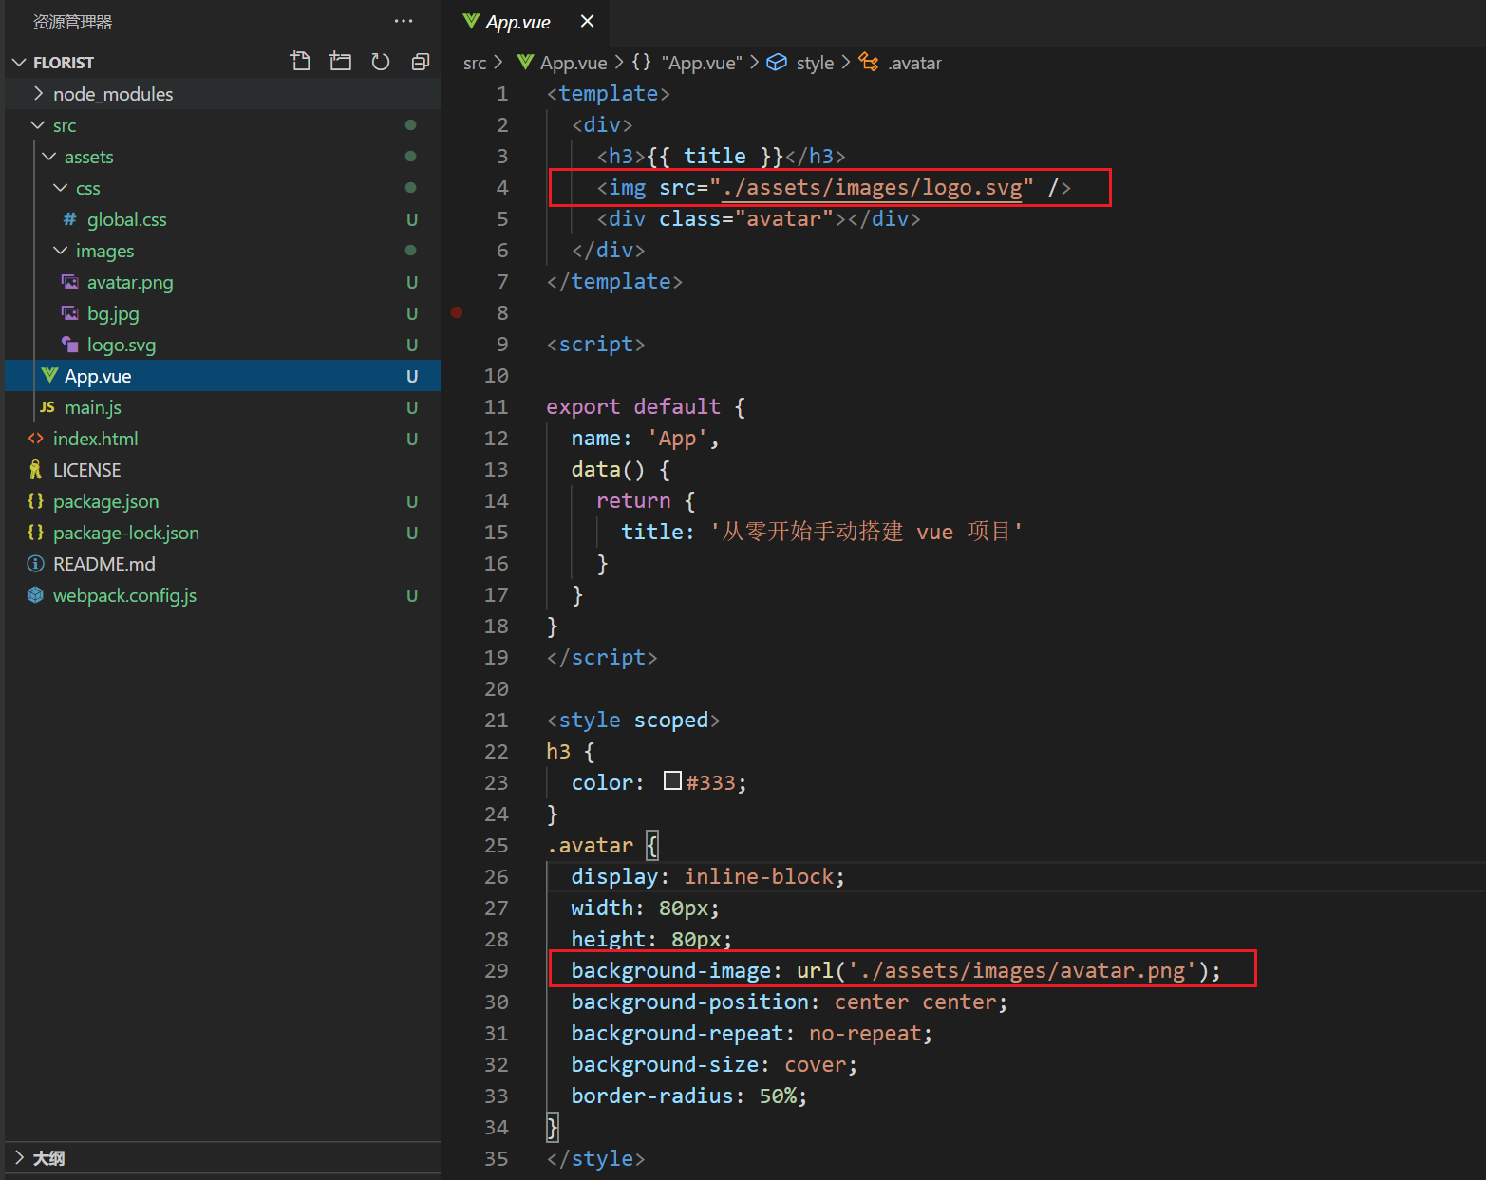This screenshot has height=1180, width=1486.
Task: Open package.json file
Action: coord(222,501)
